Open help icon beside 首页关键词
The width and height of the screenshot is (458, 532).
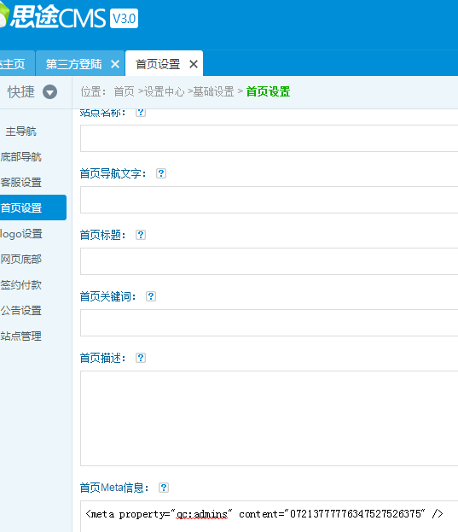pyautogui.click(x=151, y=296)
